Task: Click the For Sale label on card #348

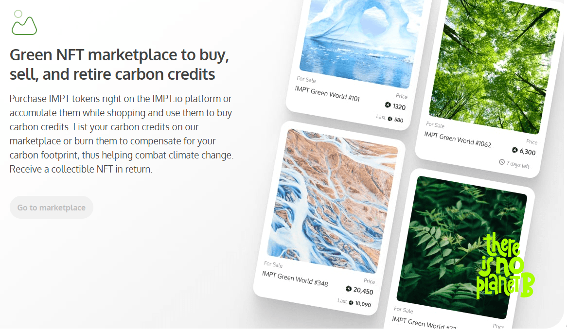Action: point(273,264)
